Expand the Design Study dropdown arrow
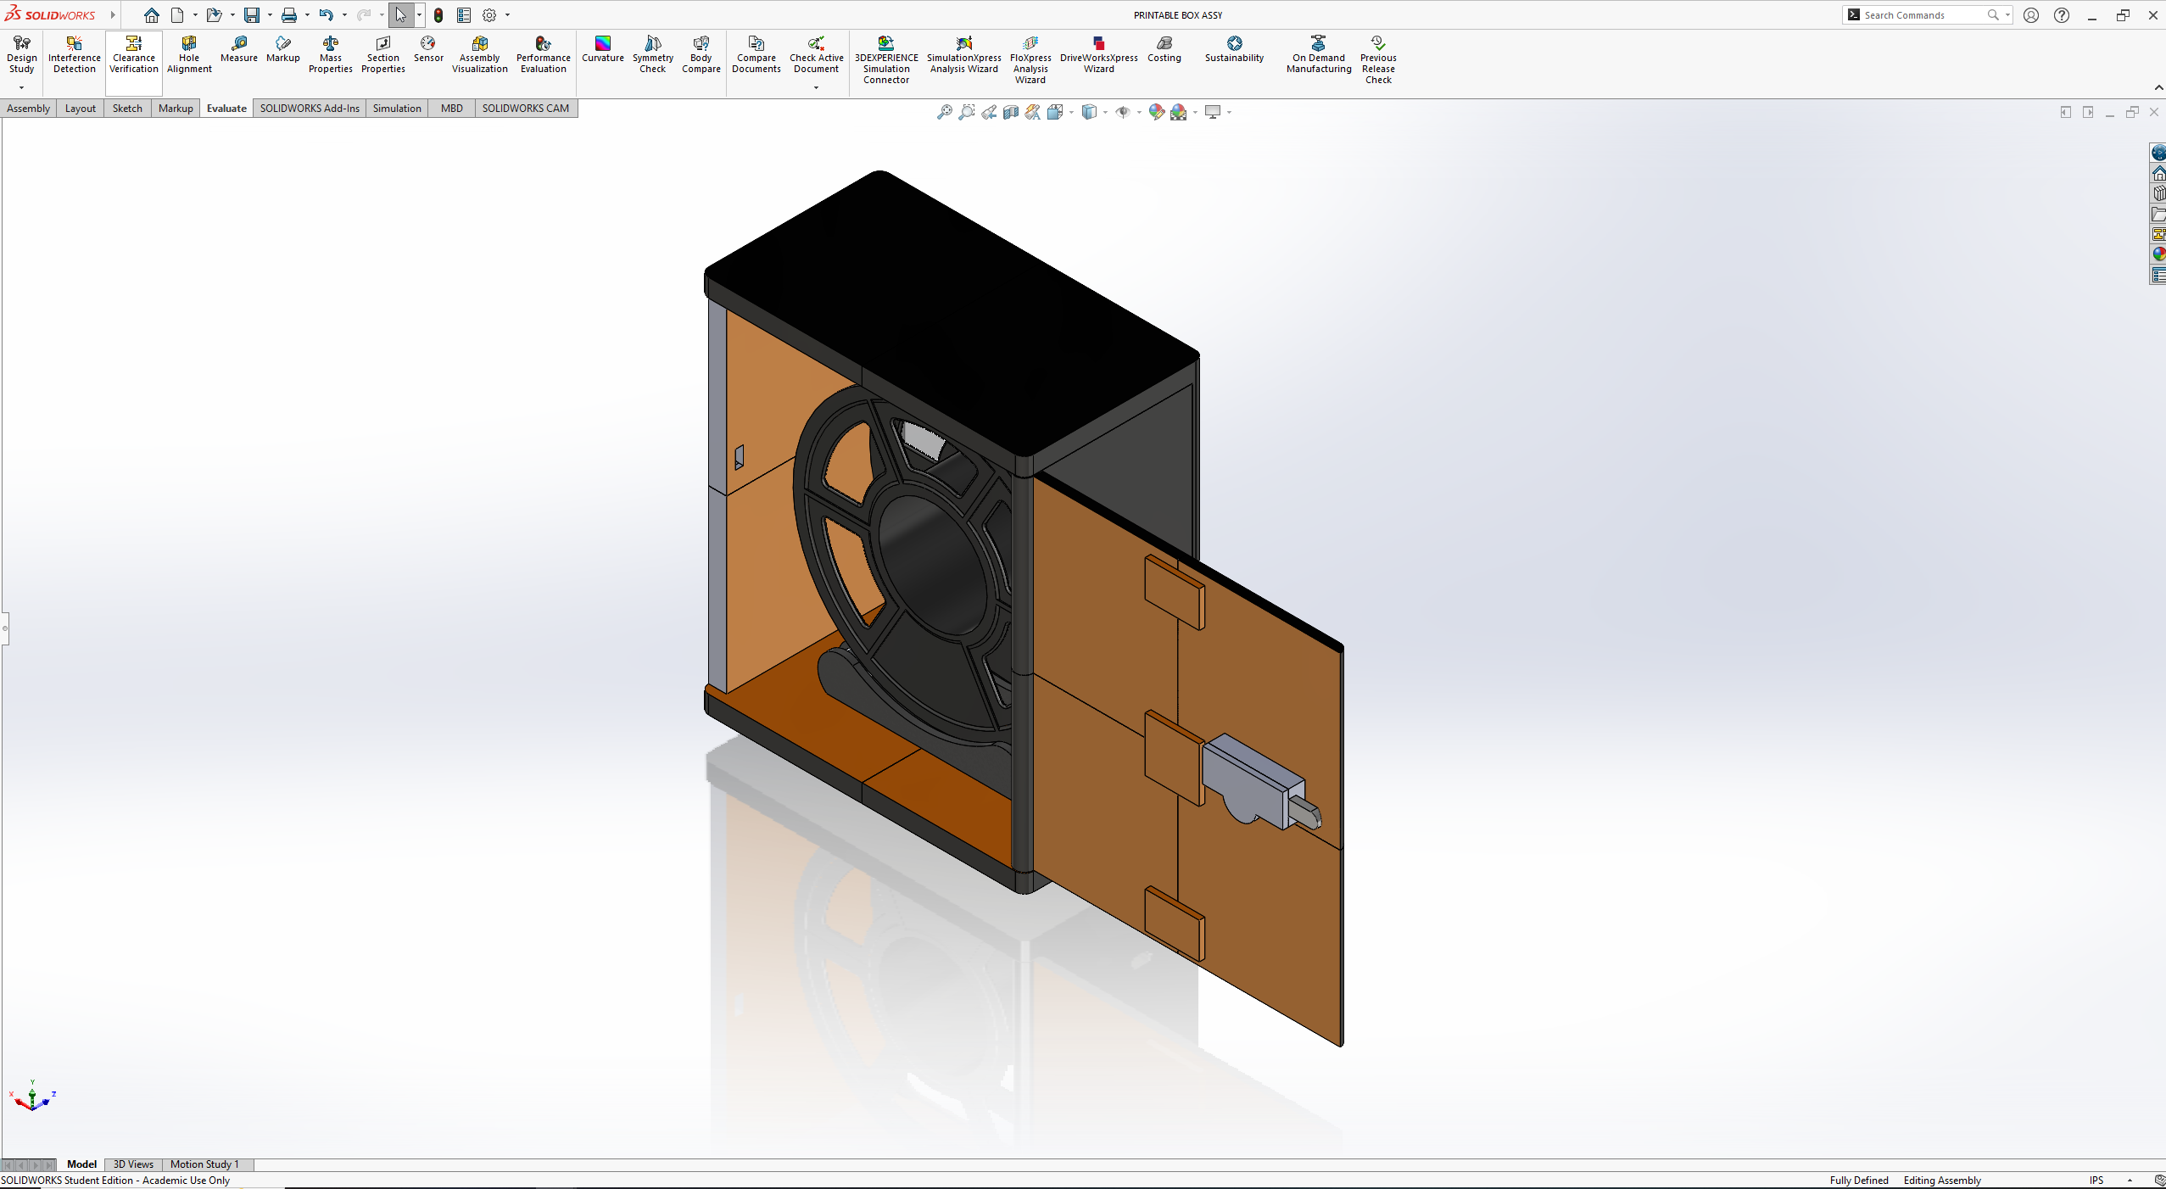 point(21,87)
